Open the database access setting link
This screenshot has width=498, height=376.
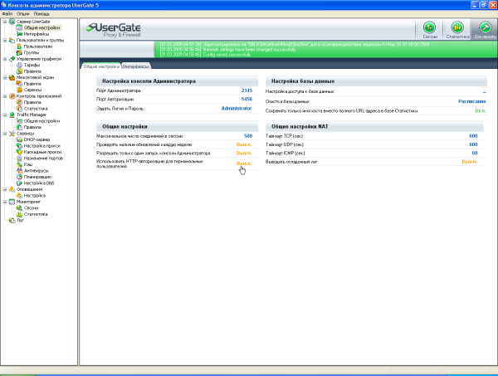coord(484,92)
